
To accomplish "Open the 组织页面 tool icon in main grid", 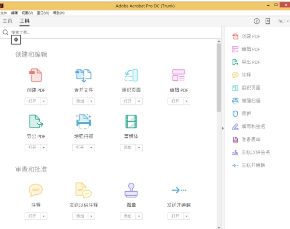I will (131, 75).
